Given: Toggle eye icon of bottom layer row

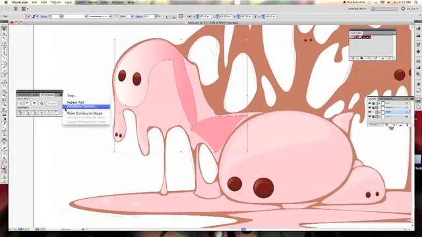Looking at the screenshot, I should click(370, 117).
